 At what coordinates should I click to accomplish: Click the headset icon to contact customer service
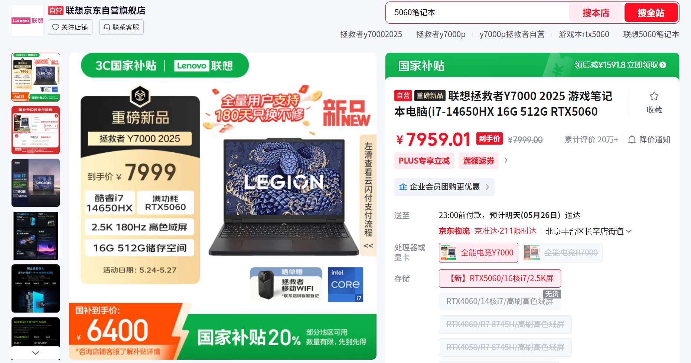(x=107, y=27)
